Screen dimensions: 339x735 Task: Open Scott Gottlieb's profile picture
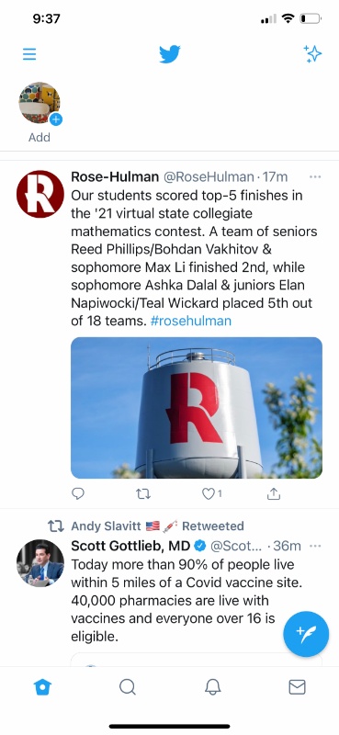point(40,563)
